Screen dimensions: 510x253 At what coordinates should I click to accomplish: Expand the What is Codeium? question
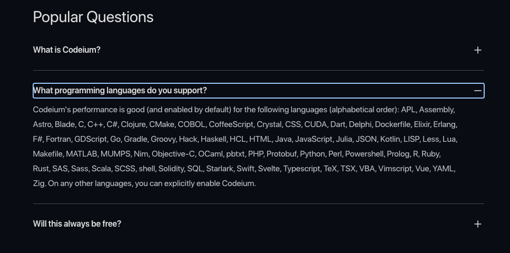pyautogui.click(x=259, y=50)
